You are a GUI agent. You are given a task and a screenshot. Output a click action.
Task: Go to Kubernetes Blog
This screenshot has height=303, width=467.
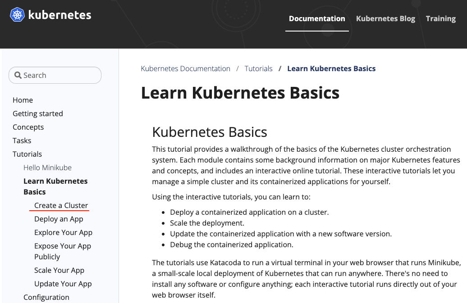(385, 18)
